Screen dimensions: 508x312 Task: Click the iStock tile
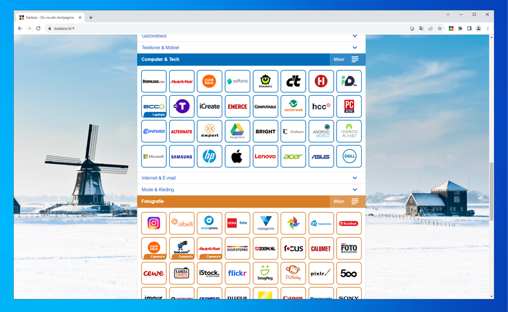click(x=209, y=273)
